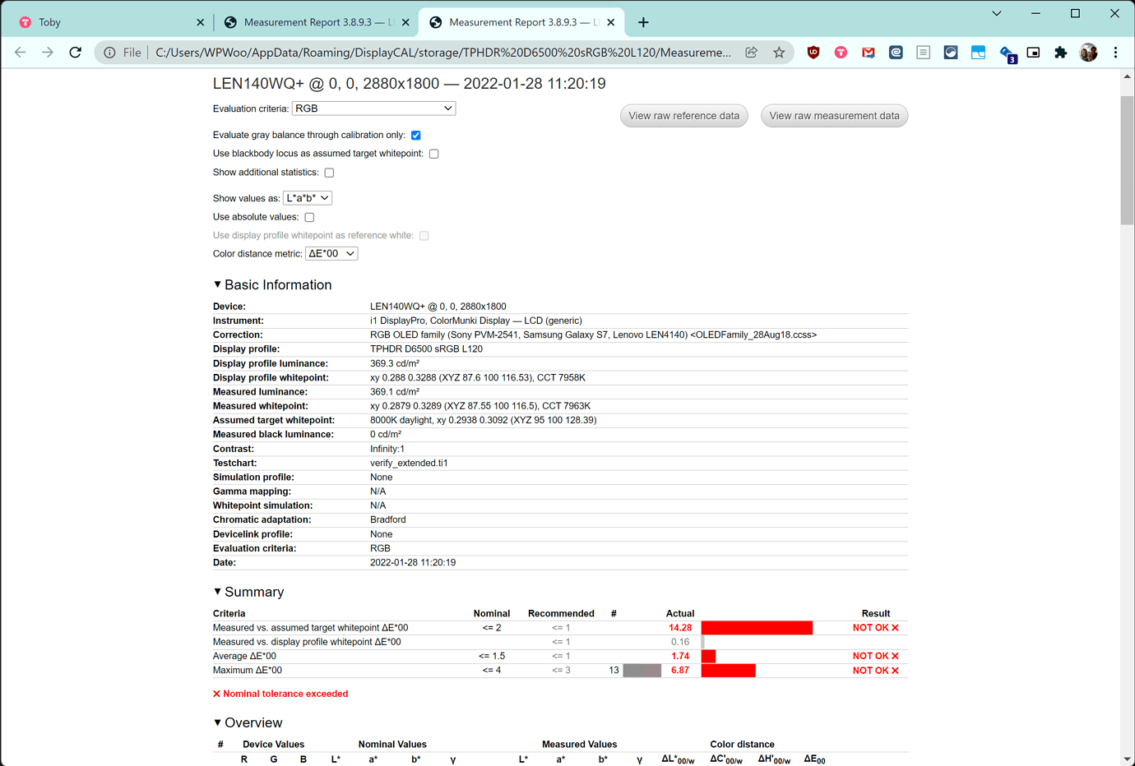The image size is (1135, 766).
Task: Open the browser Extensions puzzle-piece menu
Action: pos(1060,52)
